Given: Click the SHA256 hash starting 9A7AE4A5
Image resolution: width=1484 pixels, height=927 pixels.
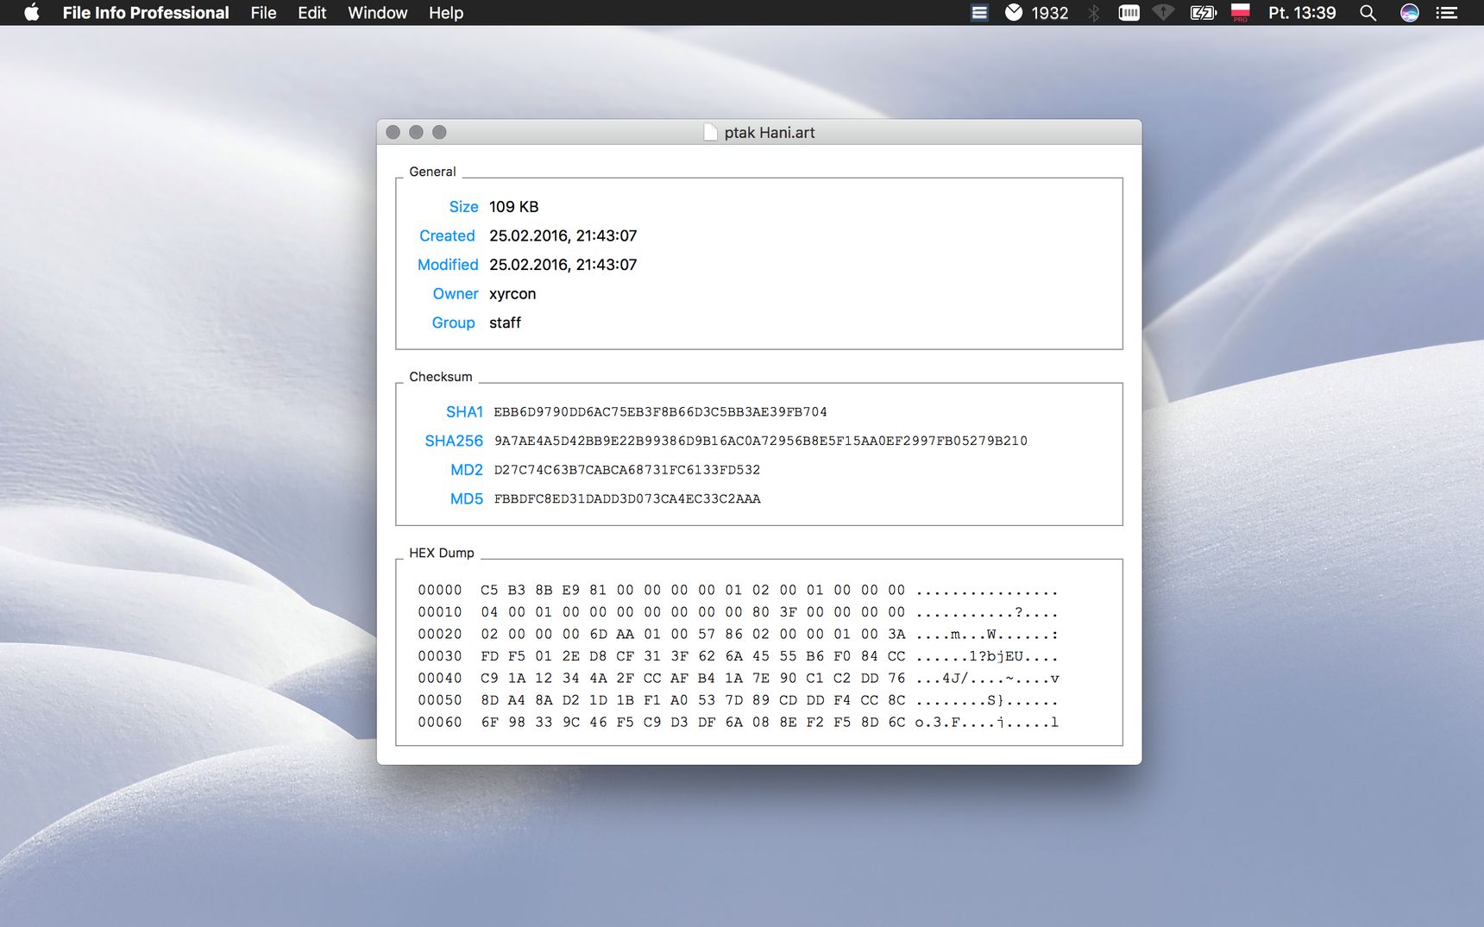Looking at the screenshot, I should tap(760, 441).
